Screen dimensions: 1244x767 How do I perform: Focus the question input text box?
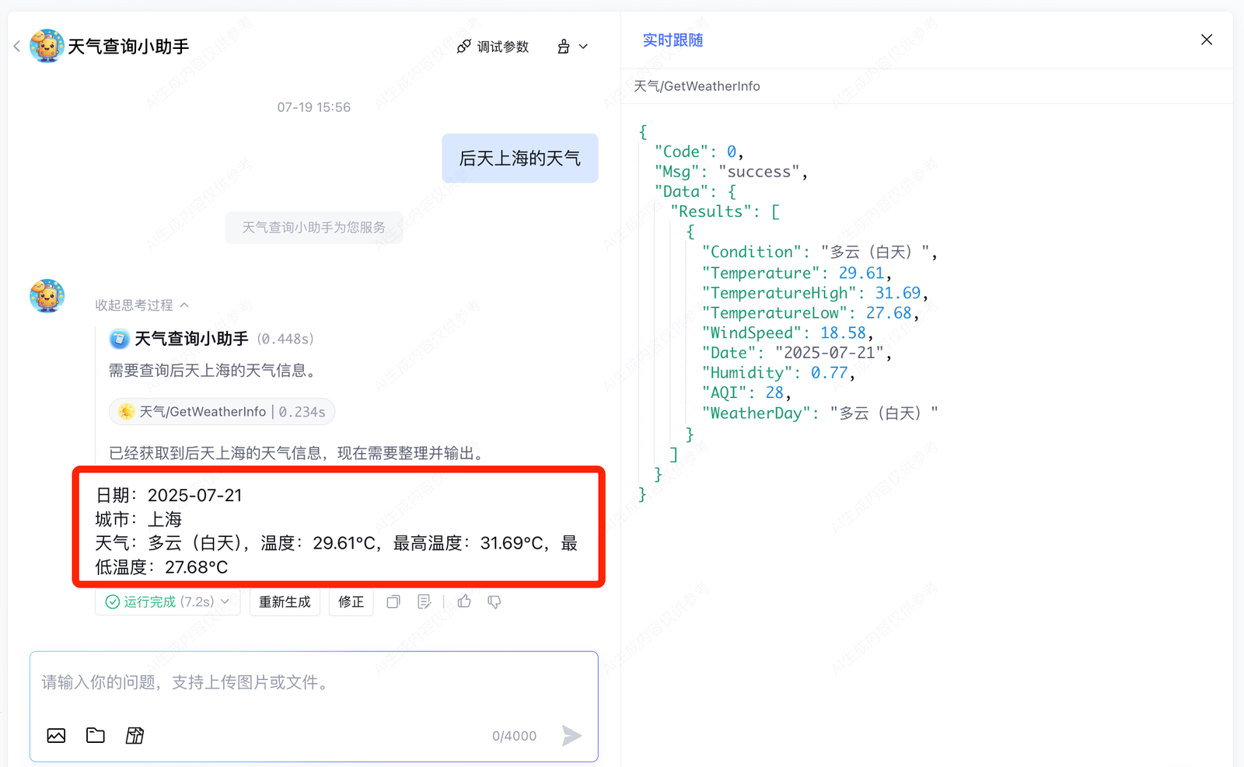point(313,683)
